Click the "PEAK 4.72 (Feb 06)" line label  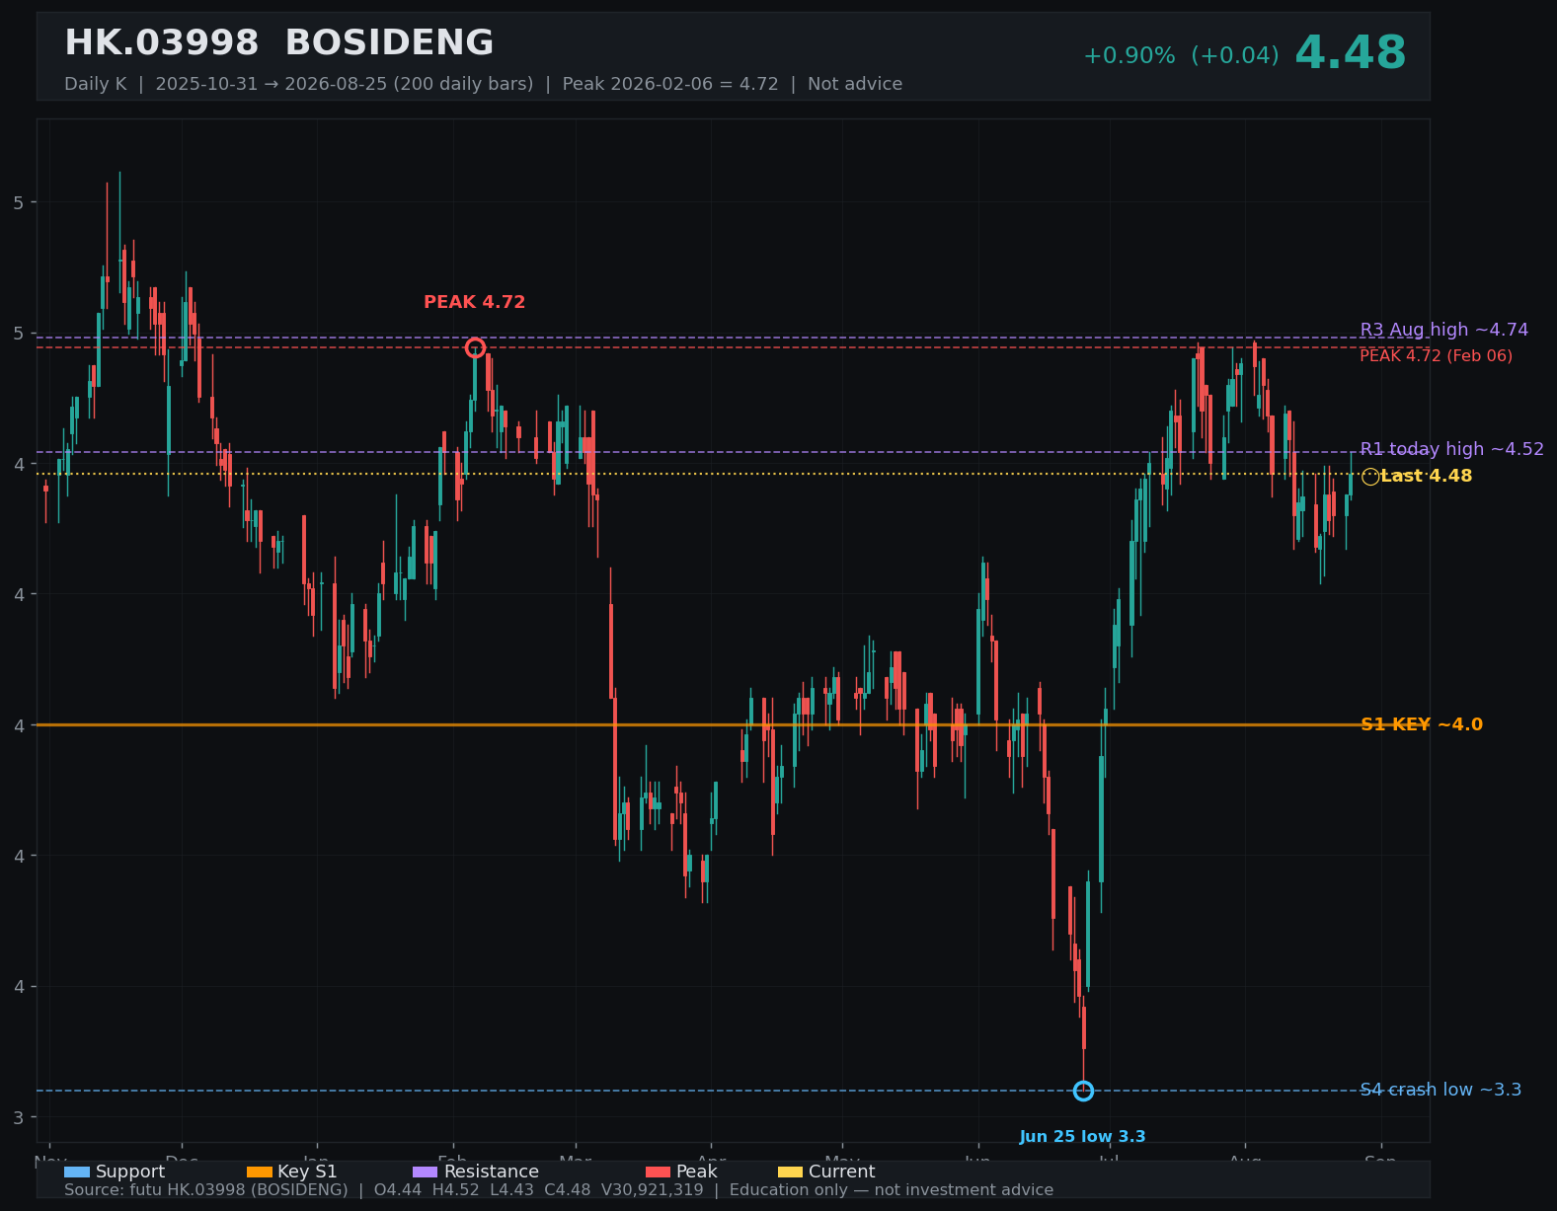pyautogui.click(x=1436, y=355)
